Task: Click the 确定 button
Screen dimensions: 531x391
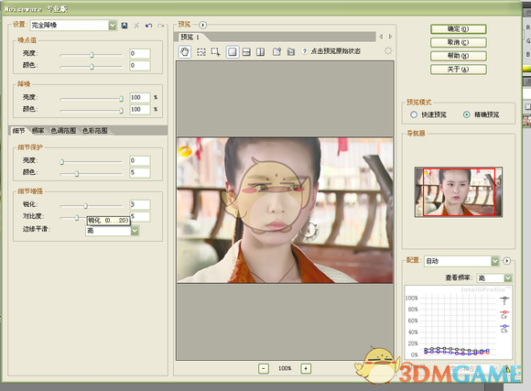Action: [459, 28]
